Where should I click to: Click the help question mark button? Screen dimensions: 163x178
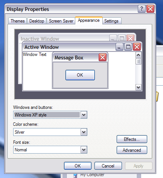(142, 9)
